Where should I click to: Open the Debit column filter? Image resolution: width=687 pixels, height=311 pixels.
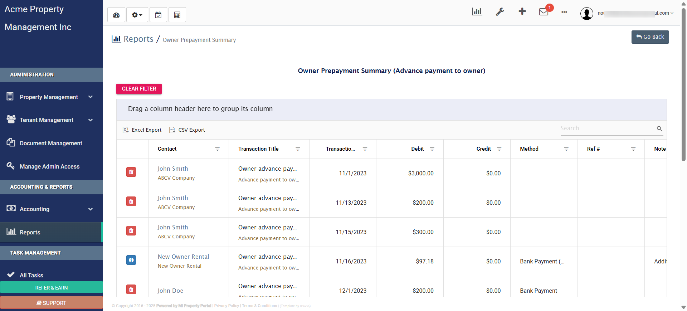point(432,149)
